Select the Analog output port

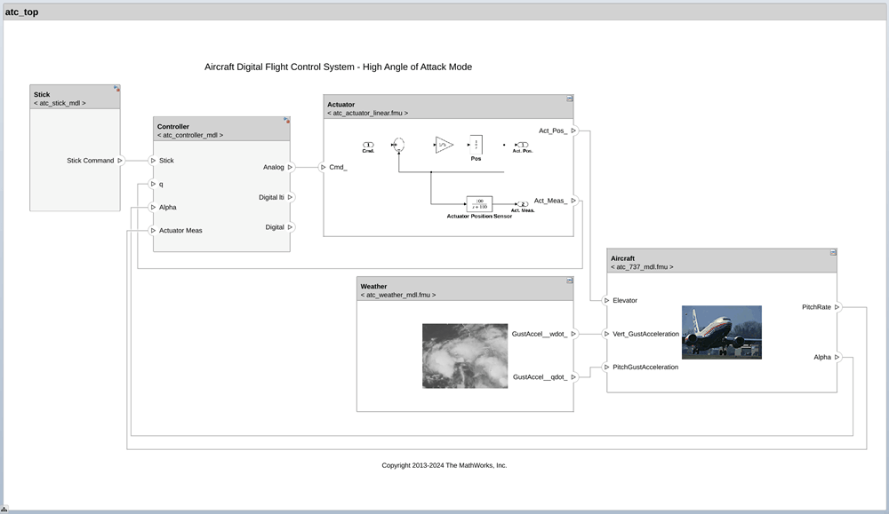pos(291,167)
